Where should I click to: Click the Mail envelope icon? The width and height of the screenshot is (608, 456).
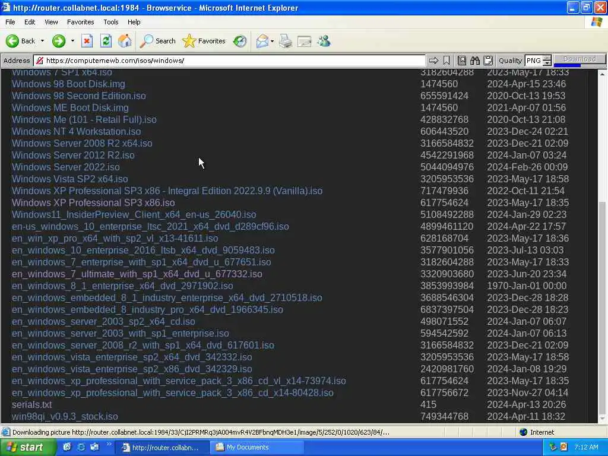(x=262, y=41)
